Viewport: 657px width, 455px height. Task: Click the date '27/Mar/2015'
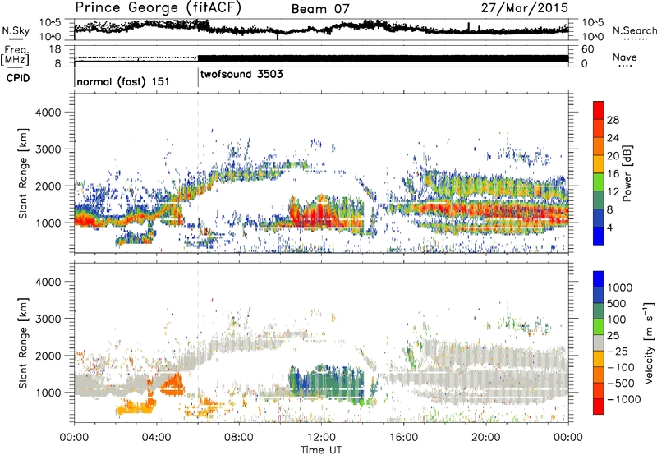click(x=525, y=8)
